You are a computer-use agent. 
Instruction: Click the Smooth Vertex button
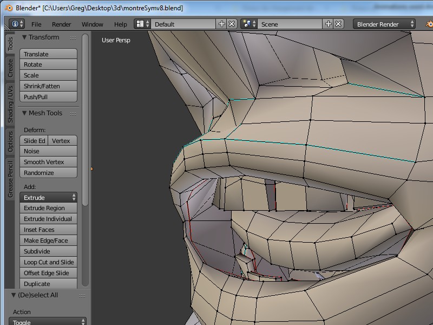tap(48, 161)
